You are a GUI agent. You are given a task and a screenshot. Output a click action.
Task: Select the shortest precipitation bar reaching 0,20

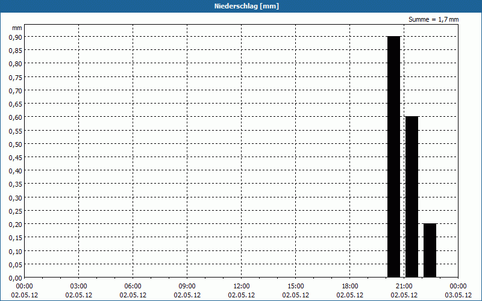tap(430, 250)
